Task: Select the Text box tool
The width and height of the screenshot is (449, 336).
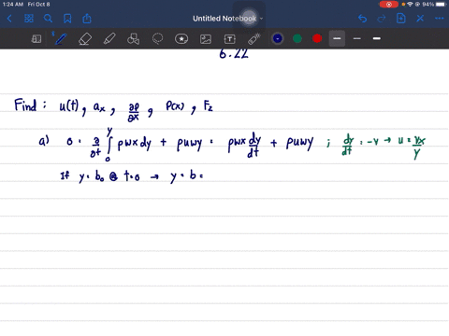Action: [230, 39]
